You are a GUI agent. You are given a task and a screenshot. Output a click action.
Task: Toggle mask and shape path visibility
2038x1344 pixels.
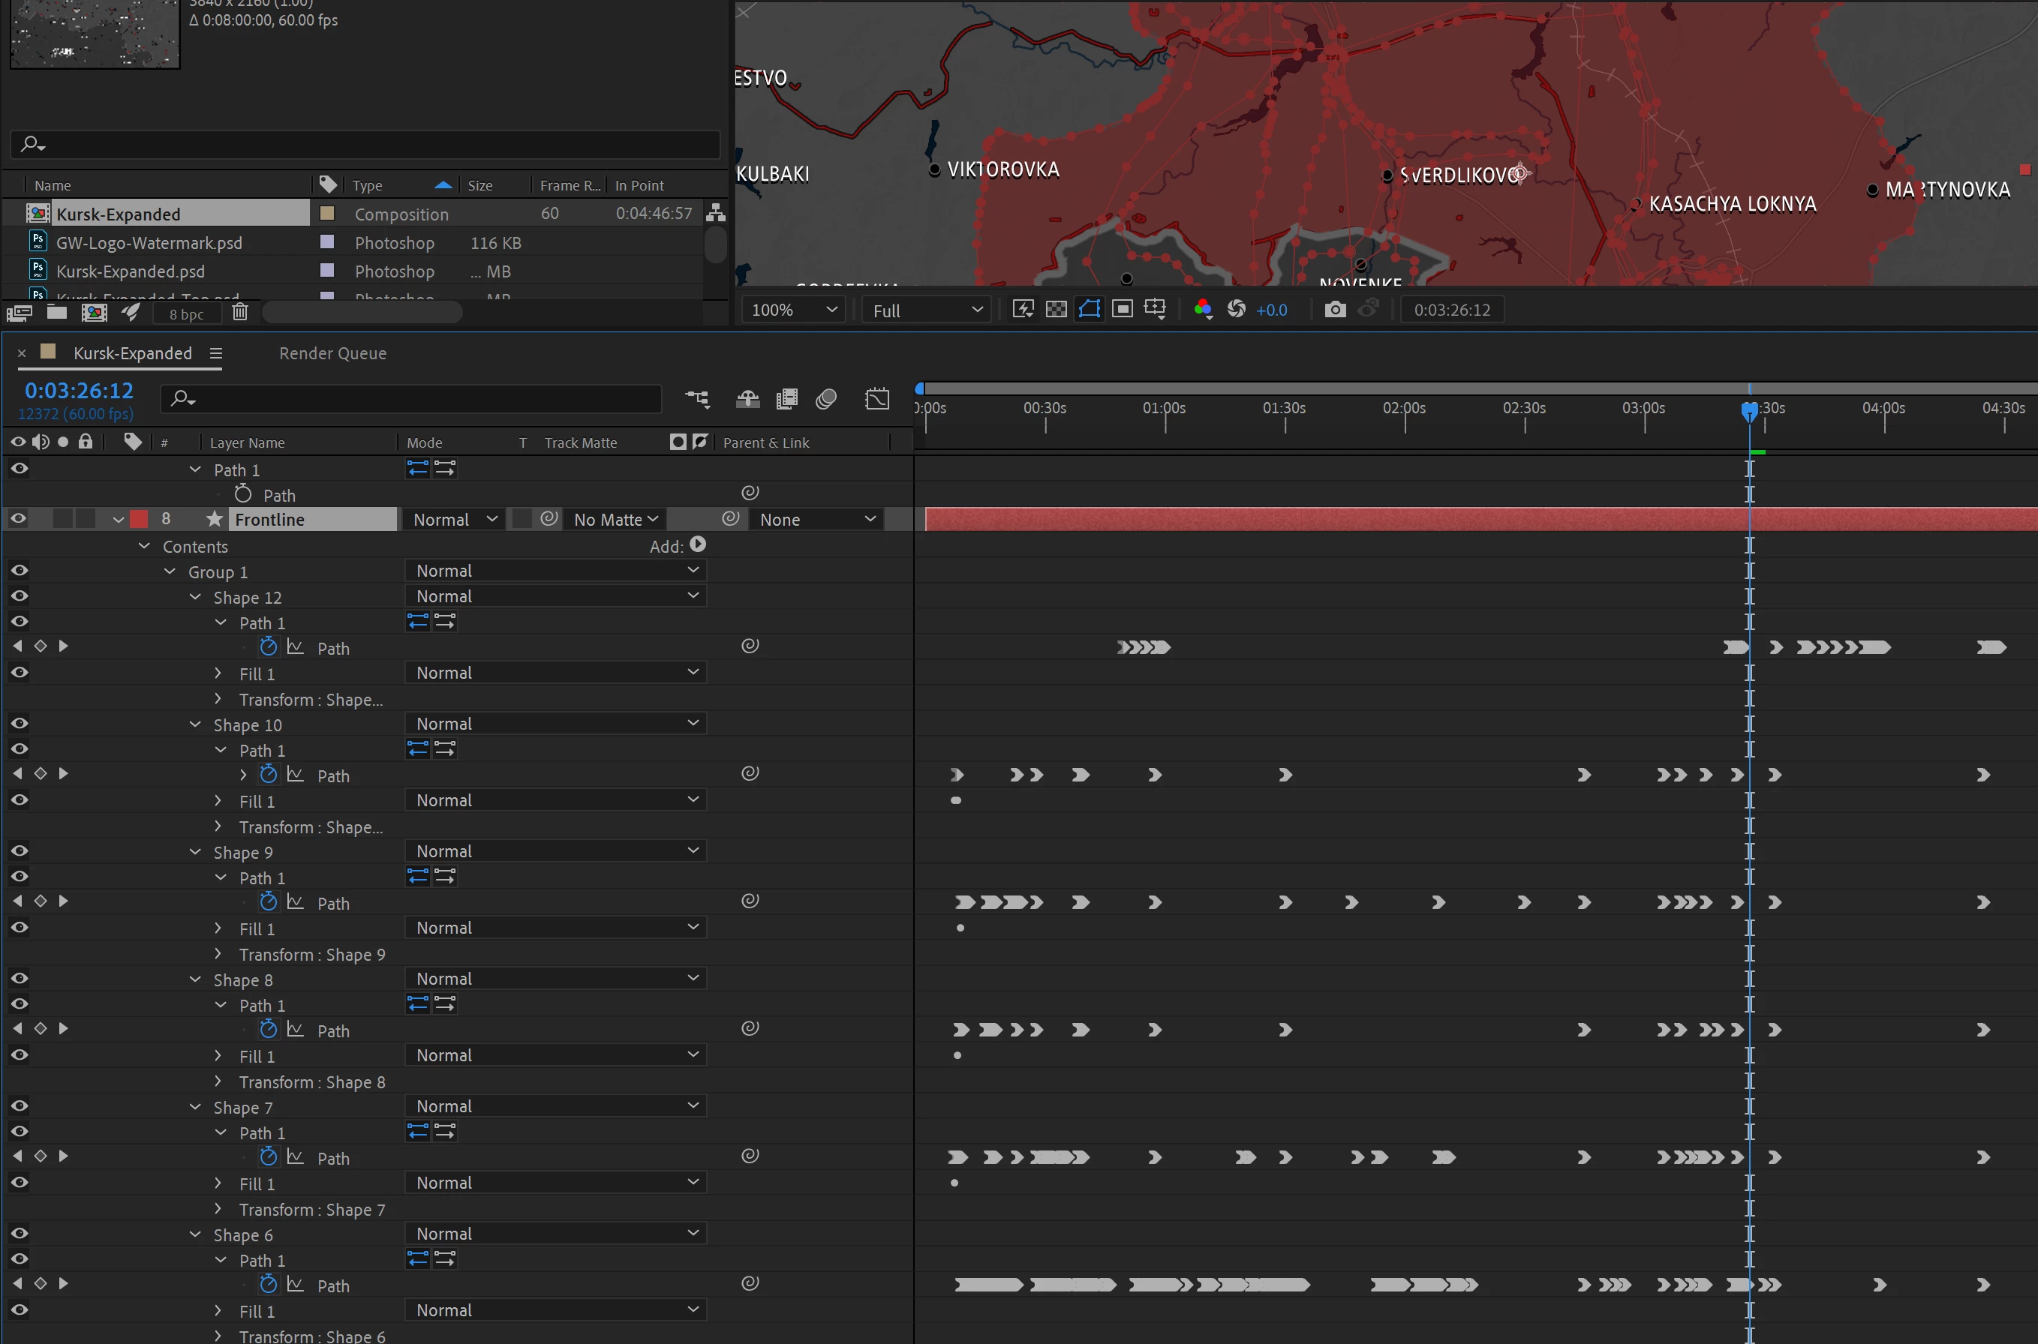coord(1089,310)
